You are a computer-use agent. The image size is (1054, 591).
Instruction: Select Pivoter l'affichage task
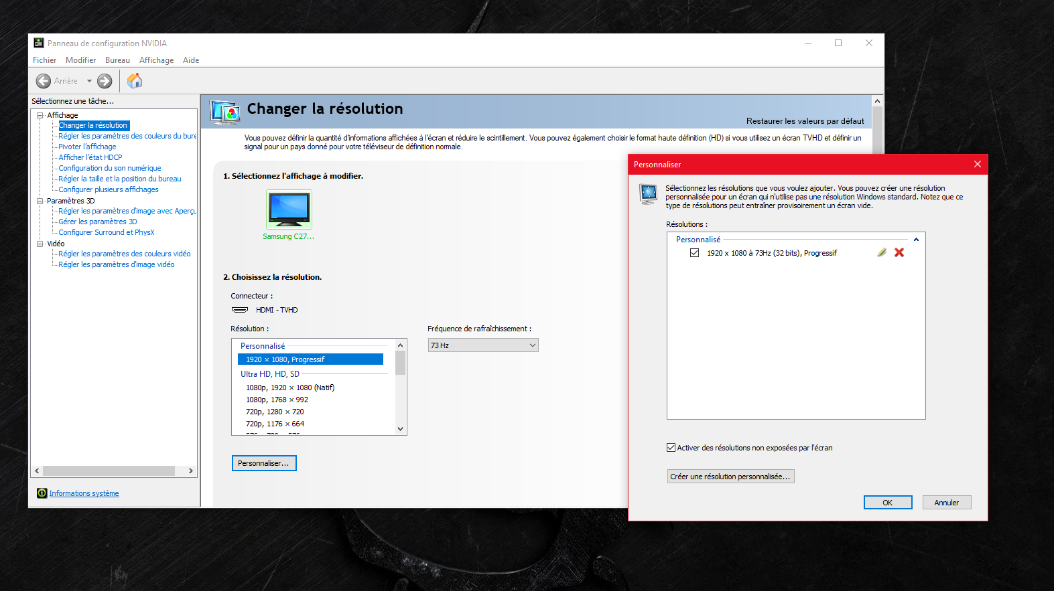[87, 147]
